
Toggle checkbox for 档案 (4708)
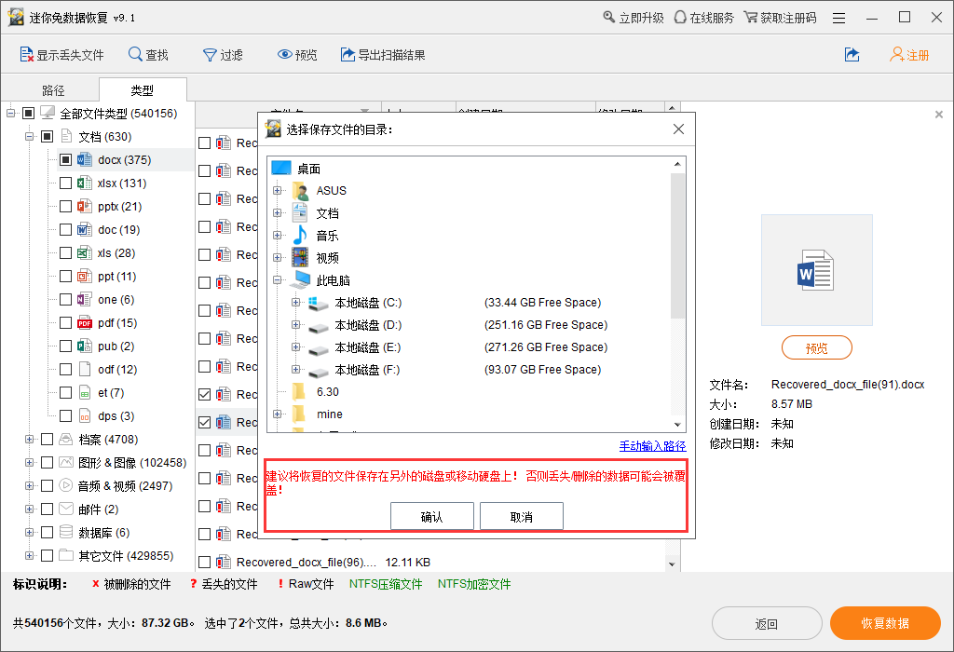pyautogui.click(x=47, y=439)
